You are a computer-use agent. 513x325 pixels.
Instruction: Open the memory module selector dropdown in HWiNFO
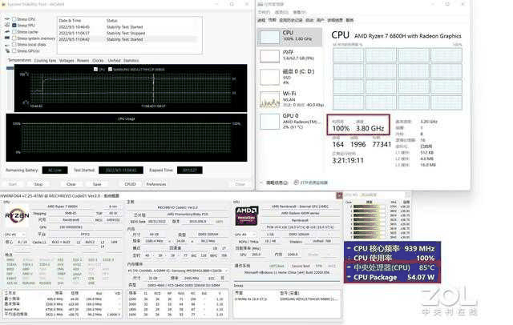coord(178,271)
